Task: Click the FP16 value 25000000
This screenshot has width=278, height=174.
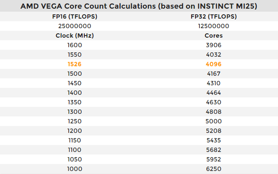Action: point(75,26)
